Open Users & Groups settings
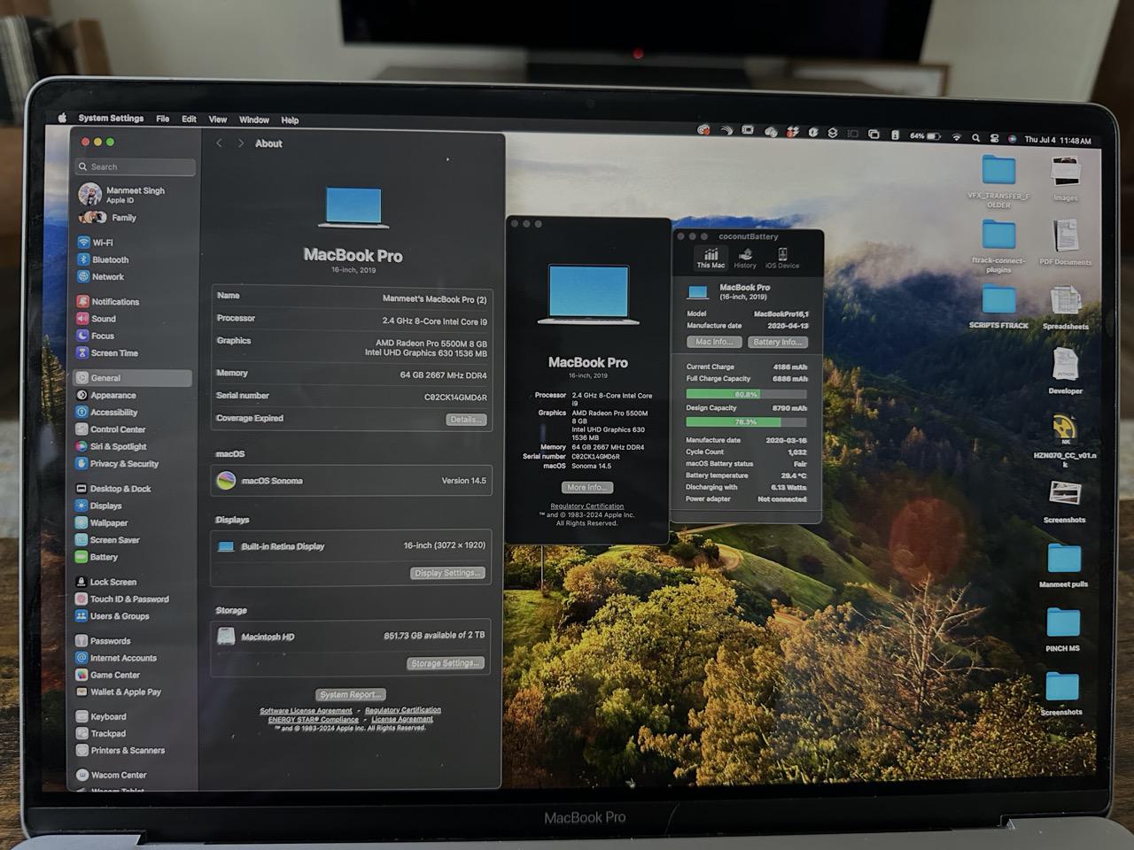 coord(113,615)
